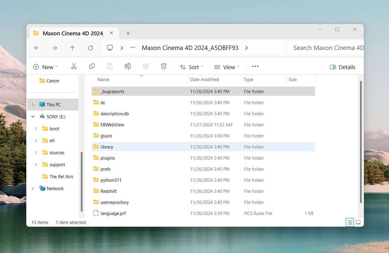The width and height of the screenshot is (389, 253).
Task: Expand the boot folder node
Action: pyautogui.click(x=36, y=128)
